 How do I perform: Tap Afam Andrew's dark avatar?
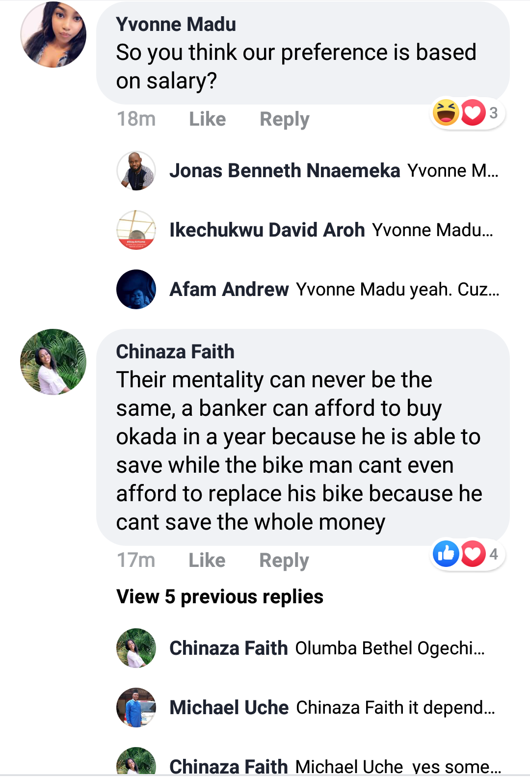click(136, 289)
